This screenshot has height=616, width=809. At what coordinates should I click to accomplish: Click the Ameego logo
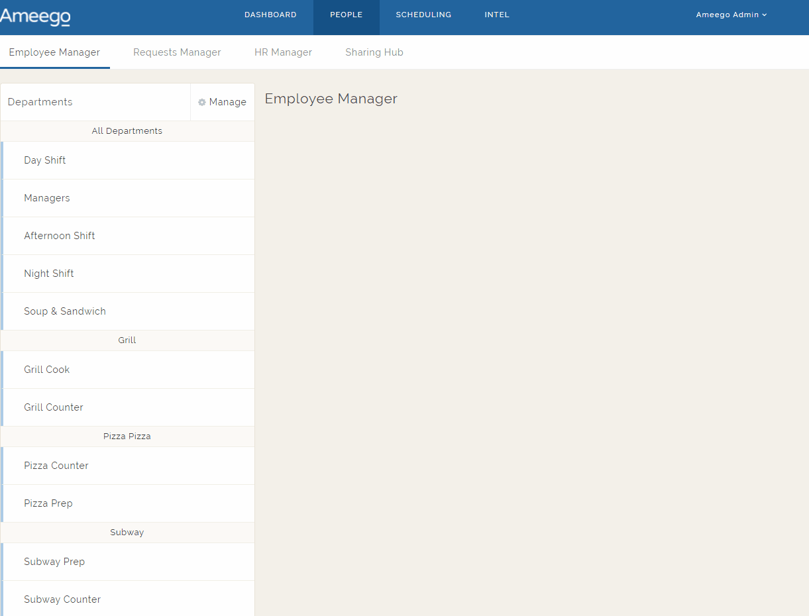pyautogui.click(x=35, y=17)
